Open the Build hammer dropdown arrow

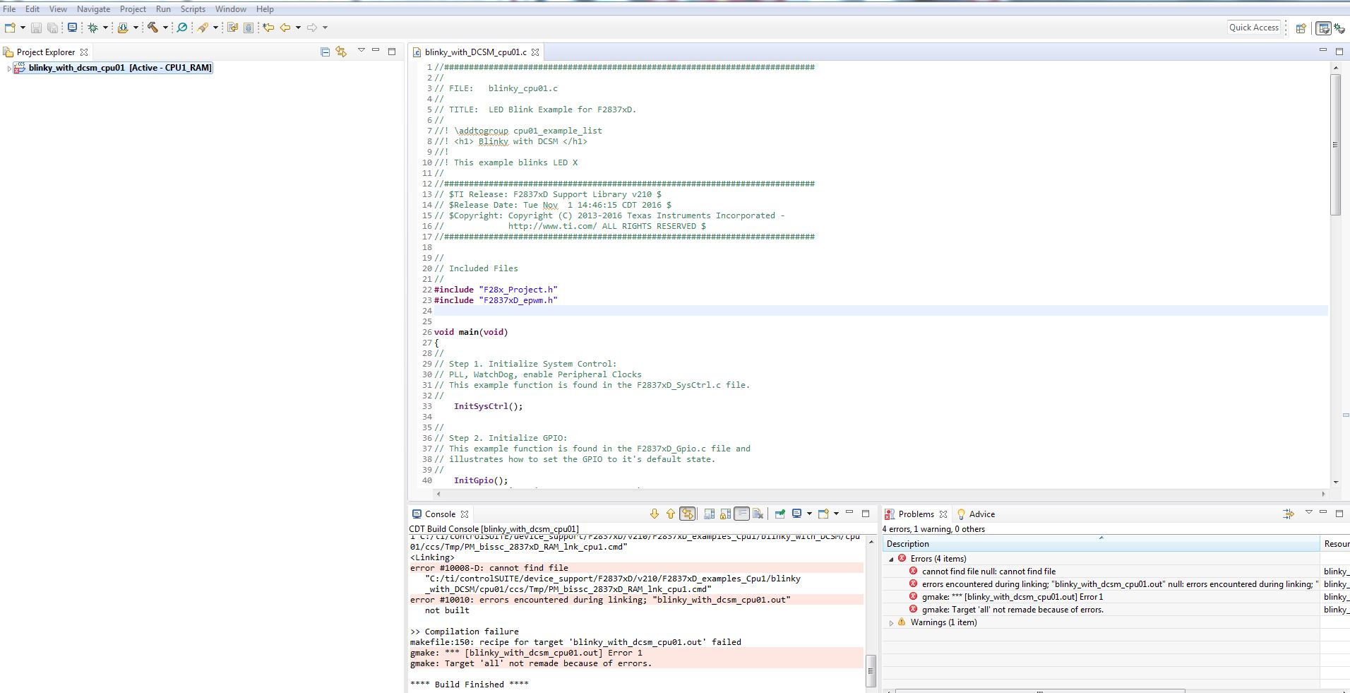point(166,28)
